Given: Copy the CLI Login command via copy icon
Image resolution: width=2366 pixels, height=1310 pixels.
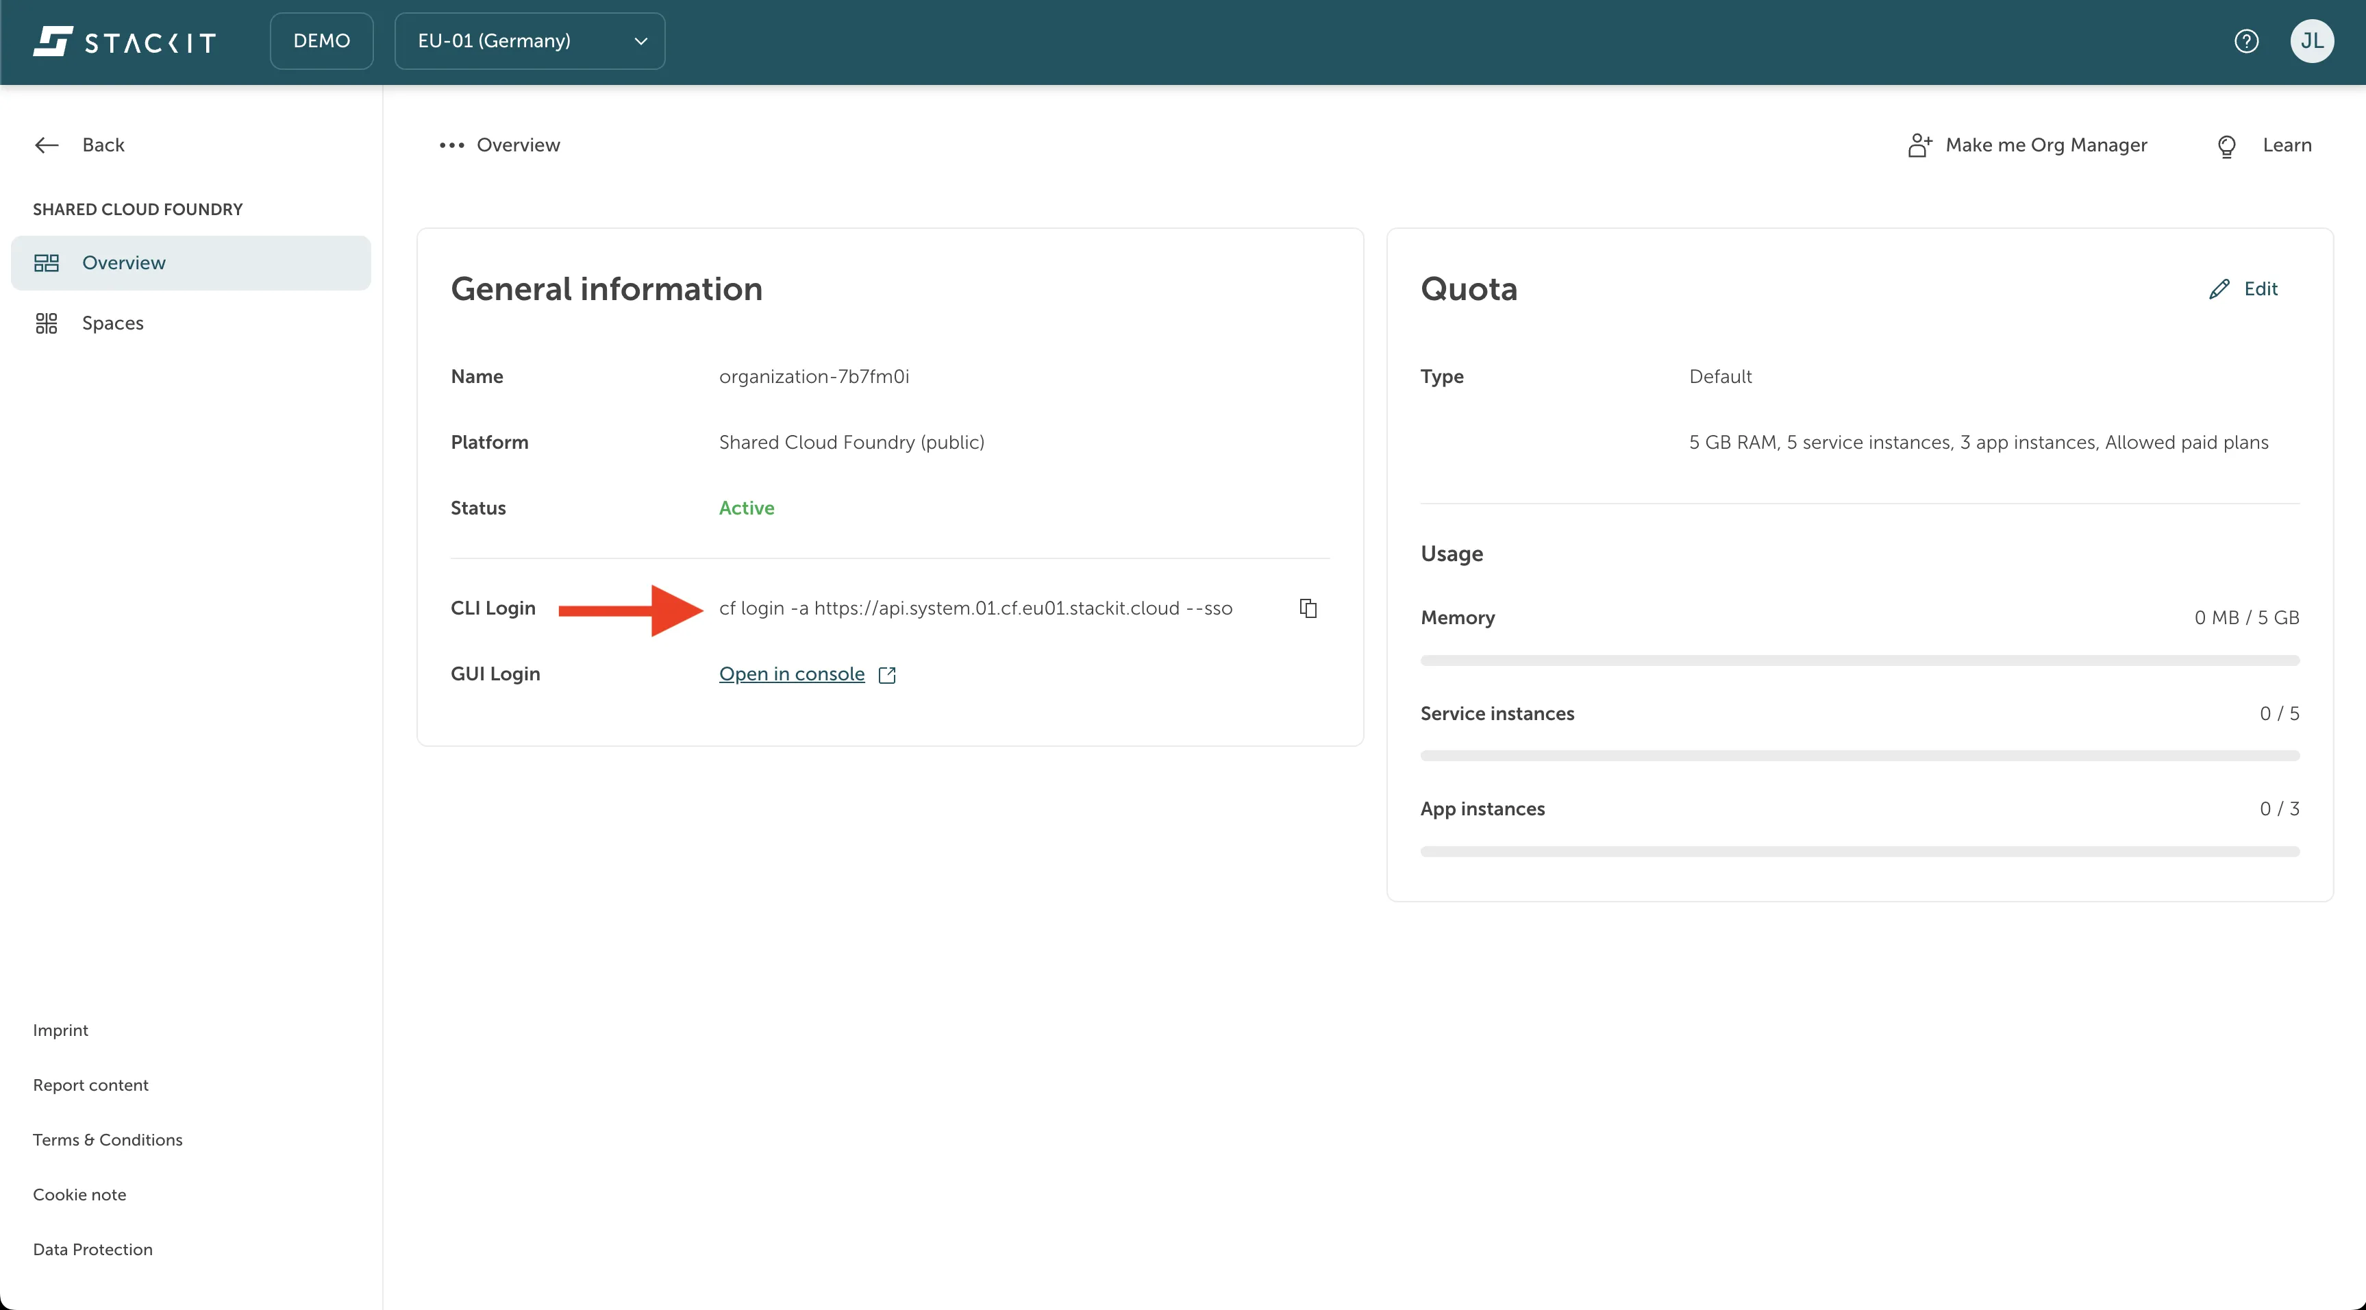Looking at the screenshot, I should point(1308,608).
